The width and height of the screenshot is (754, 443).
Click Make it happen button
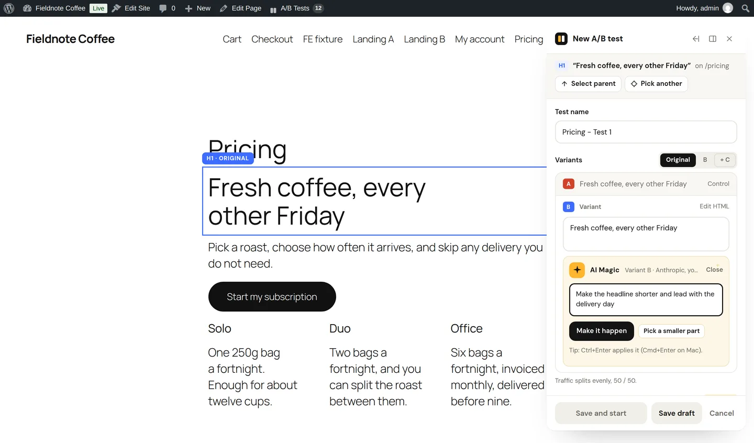coord(602,331)
